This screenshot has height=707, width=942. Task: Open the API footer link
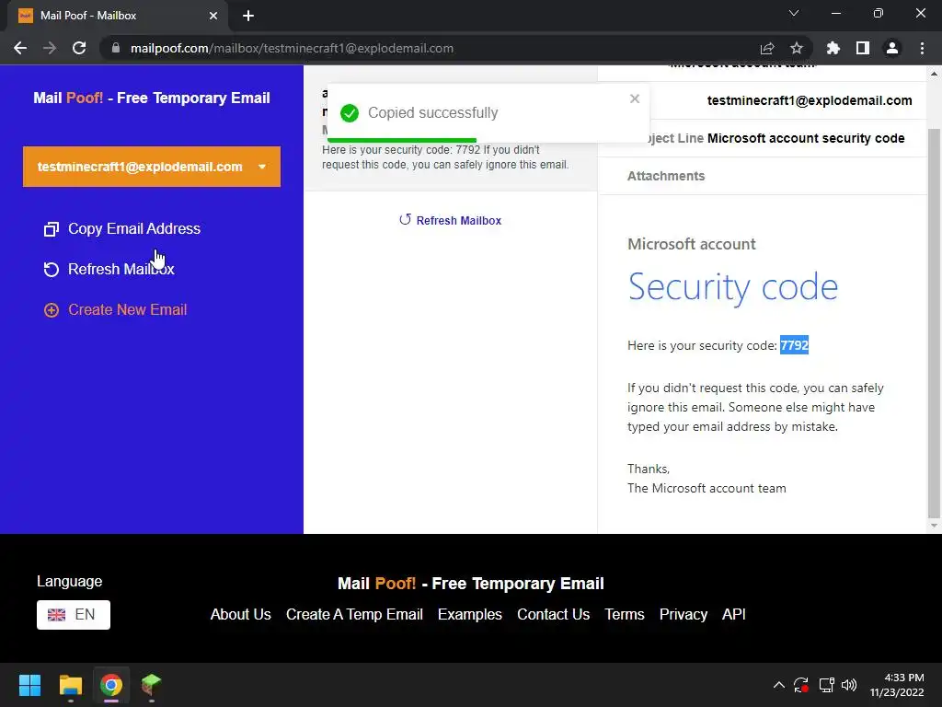coord(733,614)
